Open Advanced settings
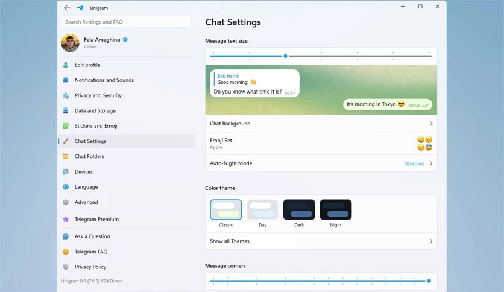 [127, 202]
